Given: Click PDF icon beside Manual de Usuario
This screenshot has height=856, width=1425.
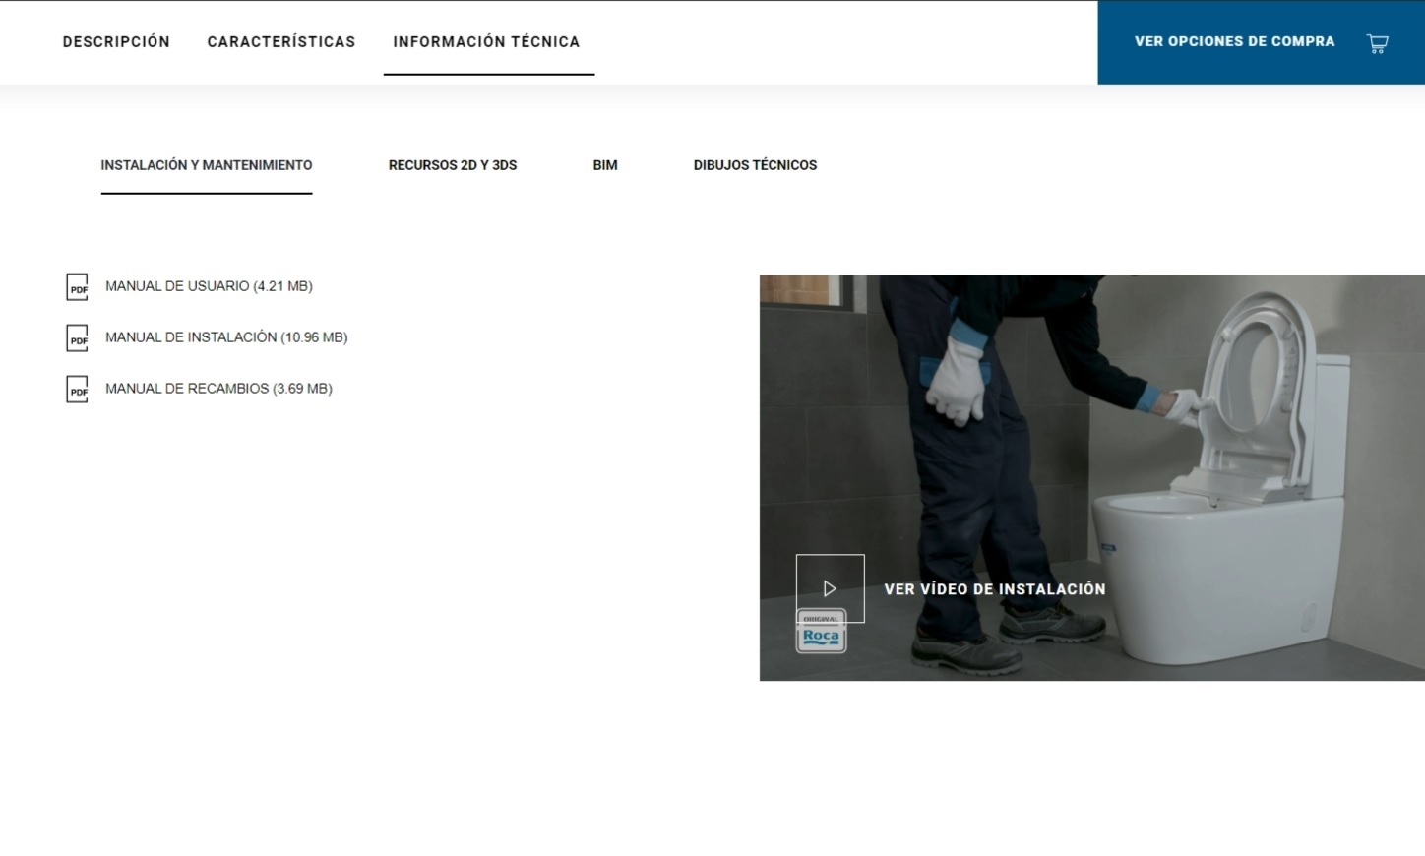Looking at the screenshot, I should 77,286.
